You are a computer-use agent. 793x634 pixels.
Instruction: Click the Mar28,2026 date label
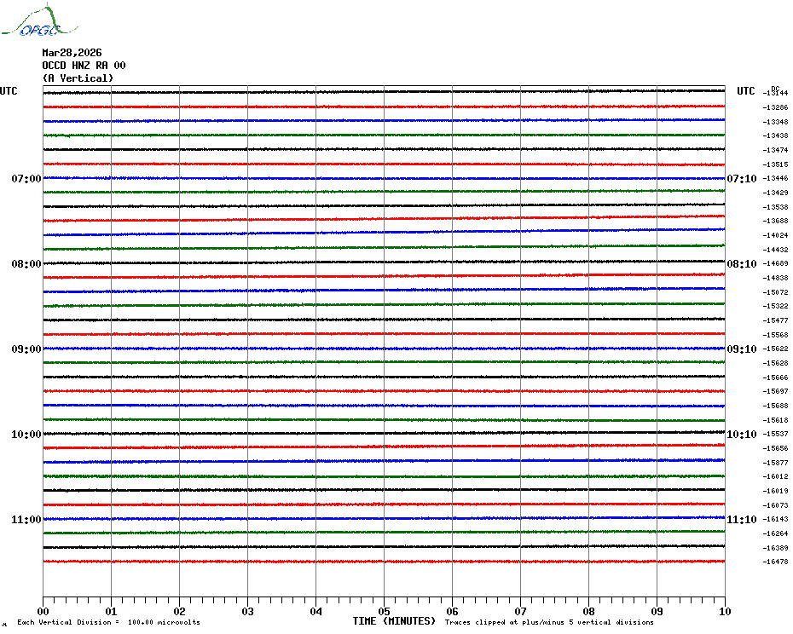[x=72, y=53]
